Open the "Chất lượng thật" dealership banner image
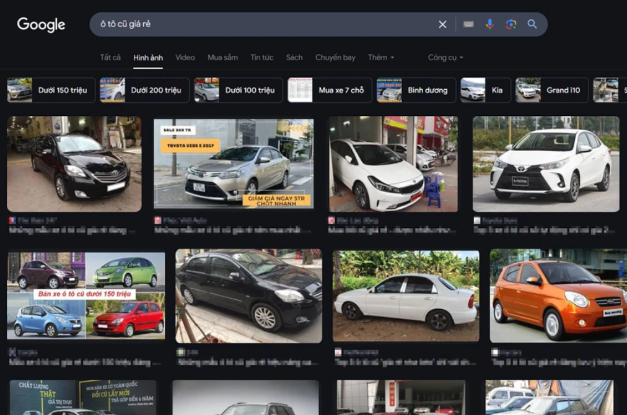 point(83,398)
